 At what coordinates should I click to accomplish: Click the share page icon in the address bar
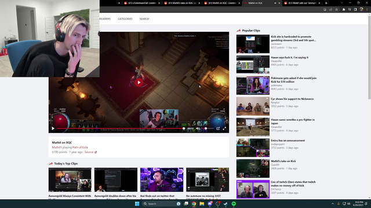[x=330, y=9]
